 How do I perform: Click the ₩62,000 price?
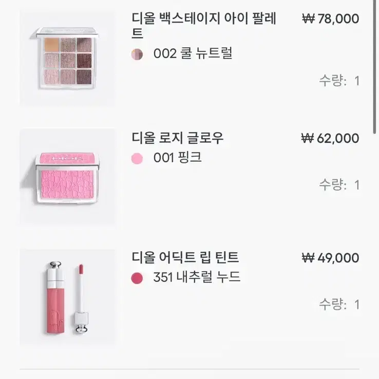point(330,138)
